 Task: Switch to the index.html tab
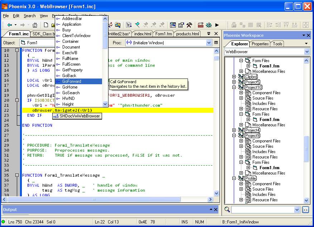[142, 34]
